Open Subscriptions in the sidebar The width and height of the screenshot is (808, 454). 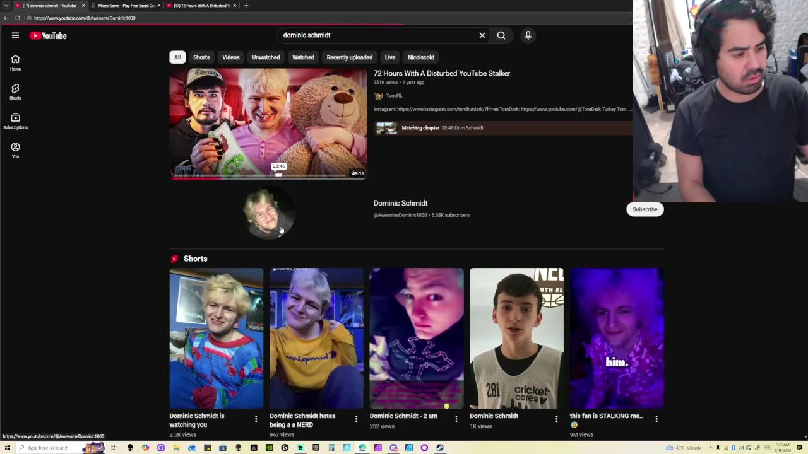click(15, 121)
